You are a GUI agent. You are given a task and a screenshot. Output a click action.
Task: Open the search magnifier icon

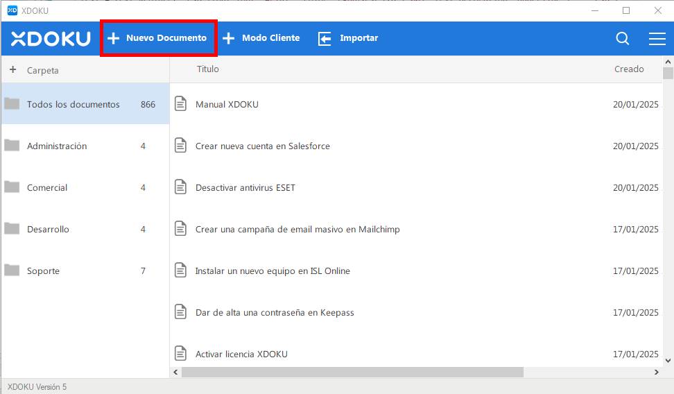coord(623,38)
